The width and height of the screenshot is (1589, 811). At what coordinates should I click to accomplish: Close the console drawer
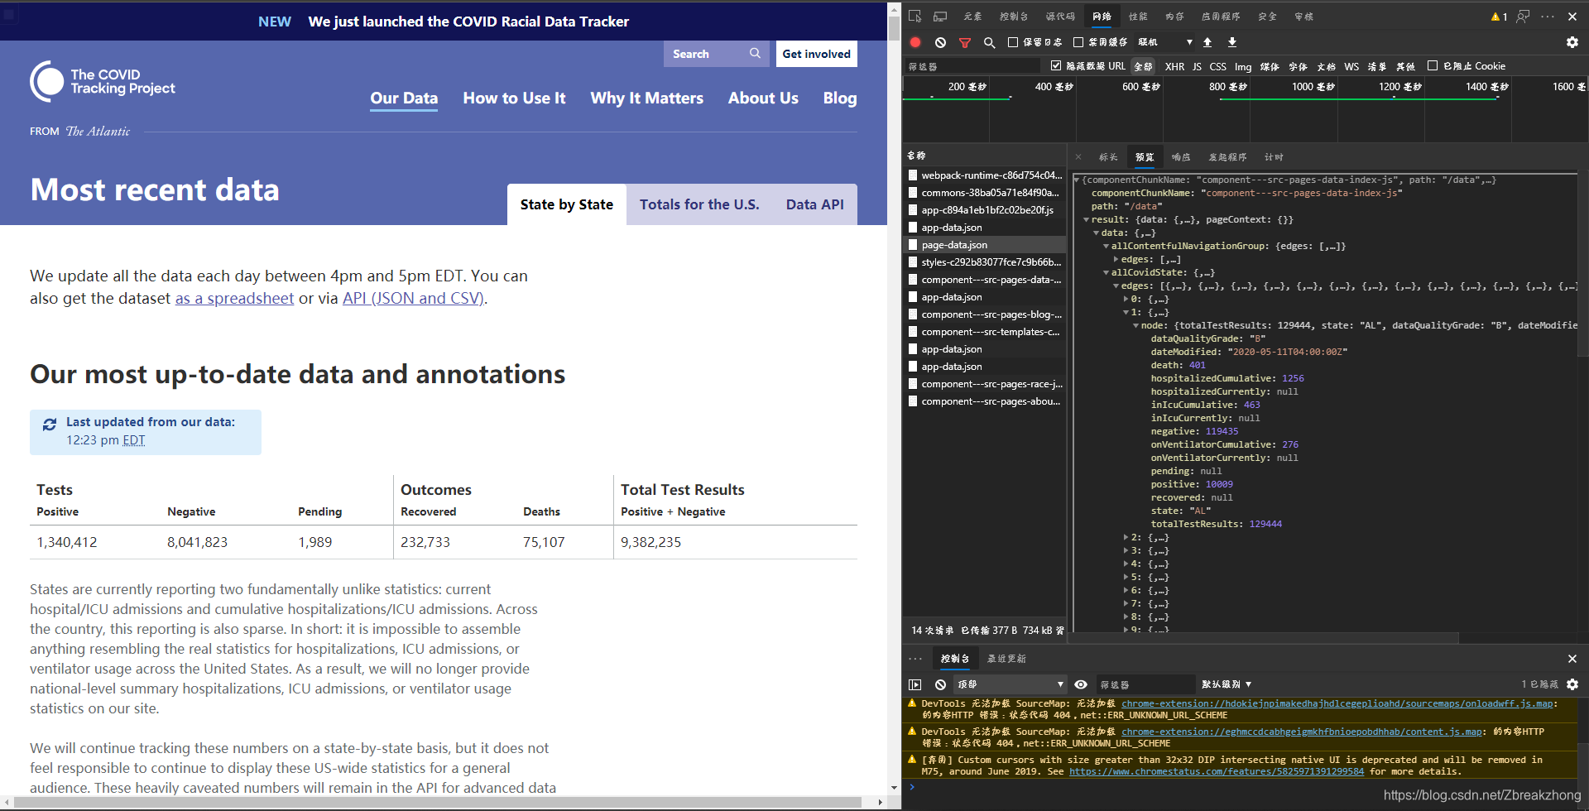pyautogui.click(x=1572, y=659)
